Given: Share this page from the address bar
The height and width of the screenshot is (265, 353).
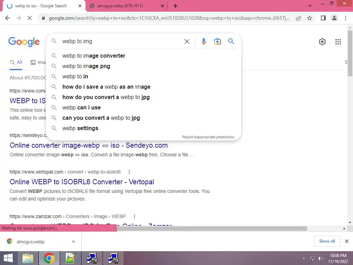Looking at the screenshot, I should pyautogui.click(x=299, y=18).
